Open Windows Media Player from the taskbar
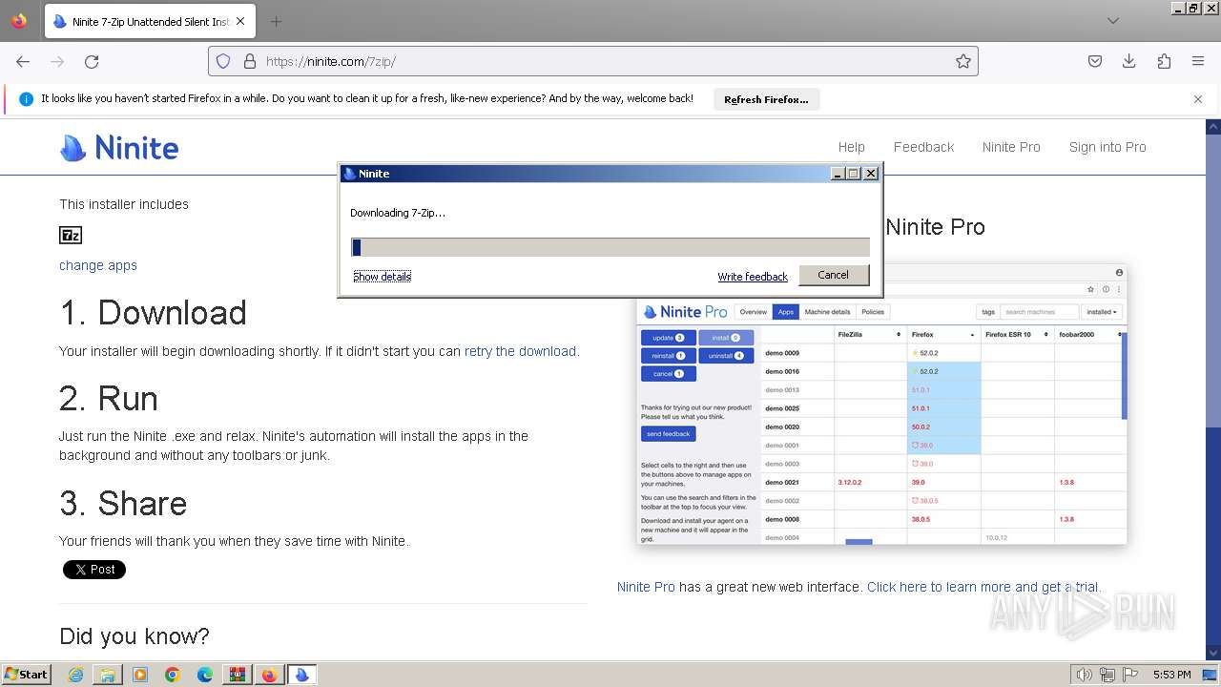The width and height of the screenshot is (1221, 687). (x=140, y=675)
